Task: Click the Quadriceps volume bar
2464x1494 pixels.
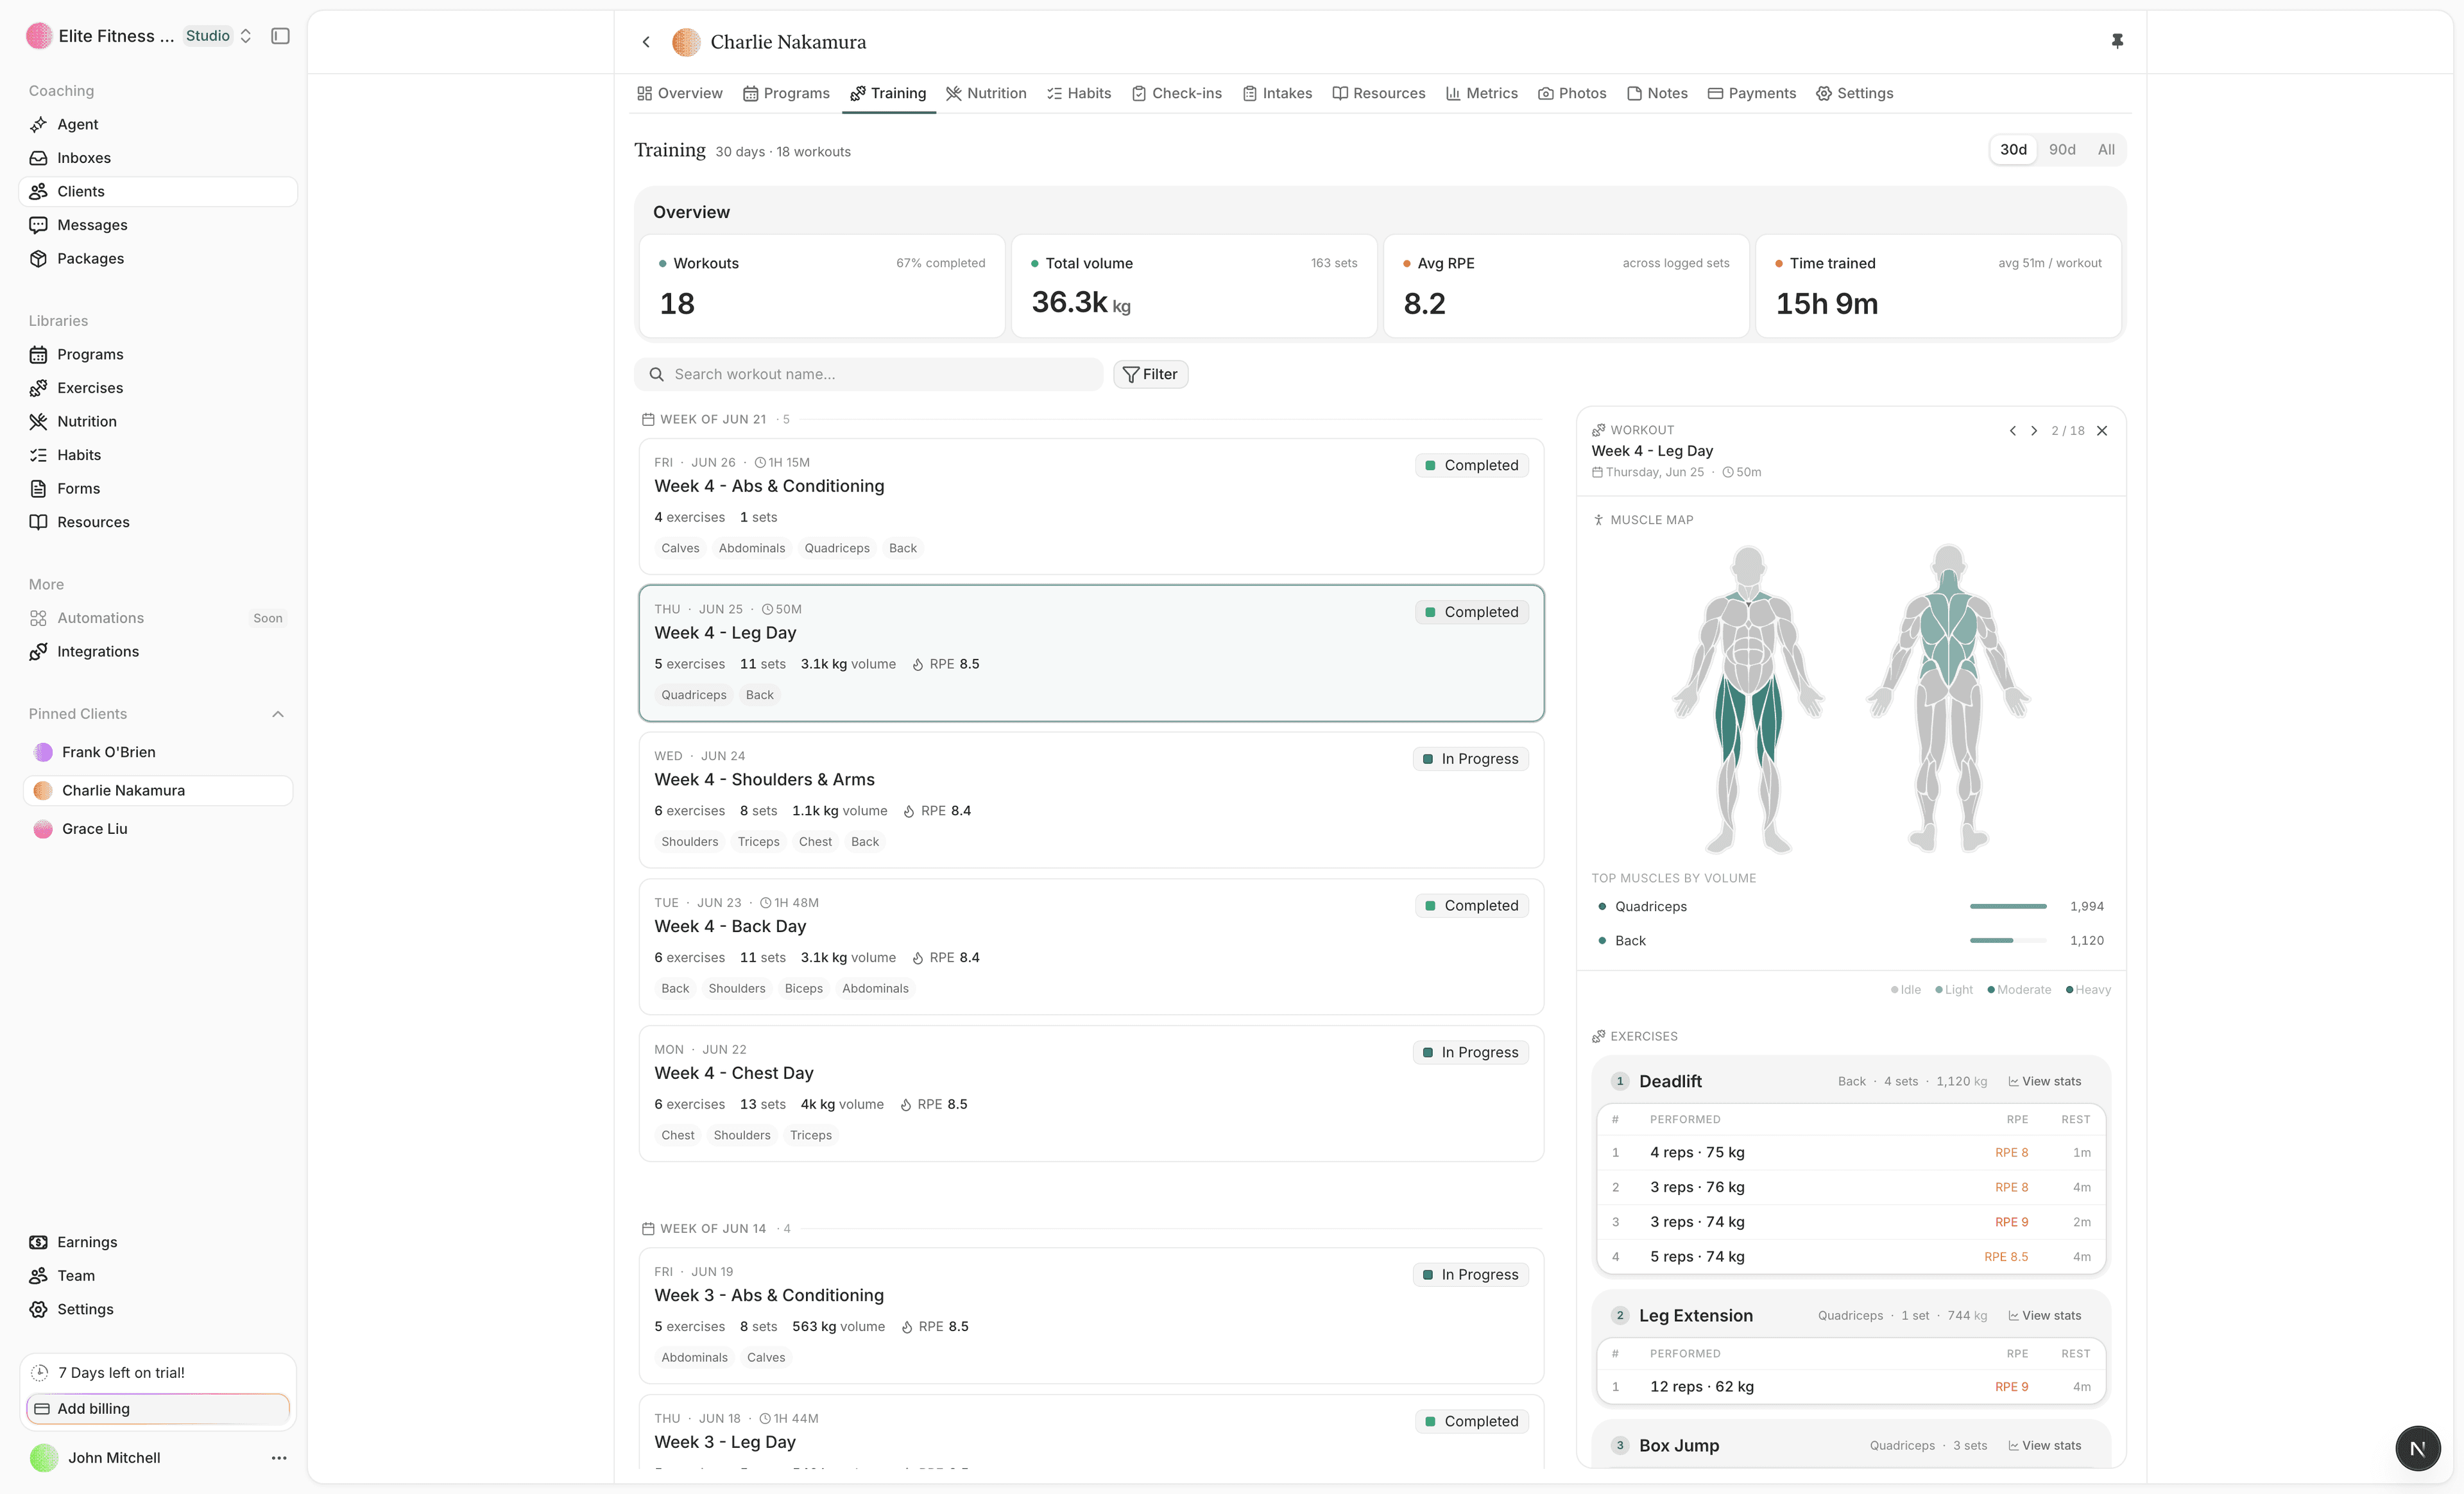Action: pos(2008,906)
